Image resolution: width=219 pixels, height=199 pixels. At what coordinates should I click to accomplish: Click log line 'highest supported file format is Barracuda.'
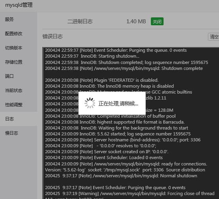click(x=115, y=122)
